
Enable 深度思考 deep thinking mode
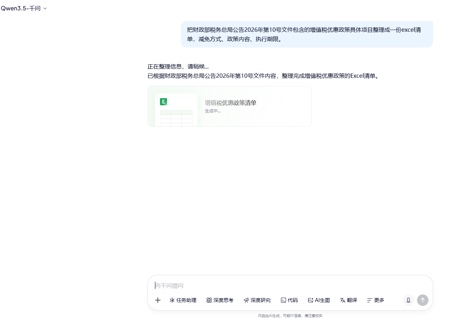pyautogui.click(x=220, y=300)
